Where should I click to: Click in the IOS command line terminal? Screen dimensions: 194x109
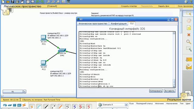126,60
